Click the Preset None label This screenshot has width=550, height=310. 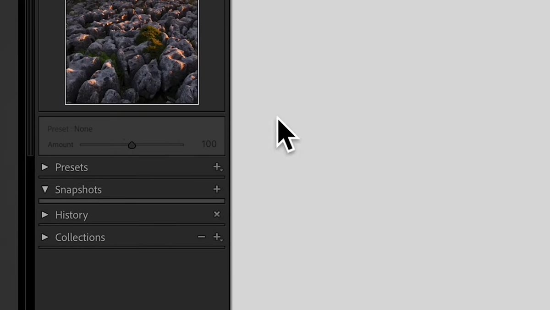pyautogui.click(x=70, y=129)
